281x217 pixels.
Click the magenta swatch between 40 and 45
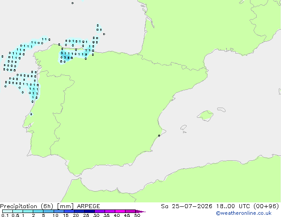point(120,211)
